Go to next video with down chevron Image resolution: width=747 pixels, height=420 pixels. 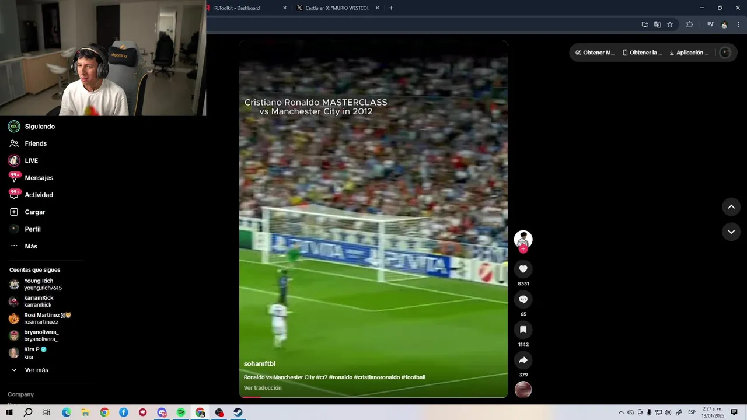click(731, 232)
